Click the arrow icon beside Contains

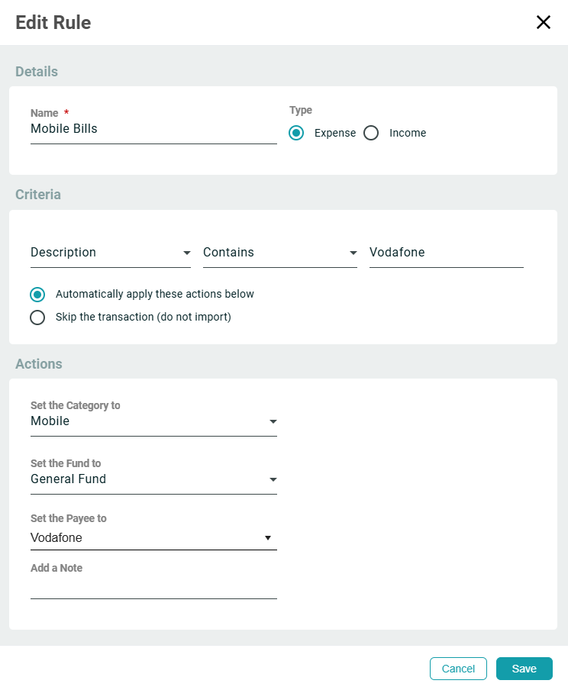click(x=353, y=253)
